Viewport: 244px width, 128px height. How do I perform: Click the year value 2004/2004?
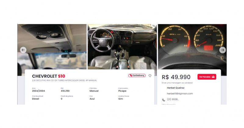coord(38,91)
